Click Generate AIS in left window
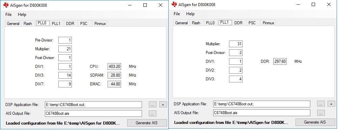 [x=147, y=123]
